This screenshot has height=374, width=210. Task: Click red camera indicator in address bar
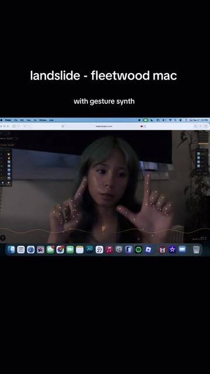point(142,126)
